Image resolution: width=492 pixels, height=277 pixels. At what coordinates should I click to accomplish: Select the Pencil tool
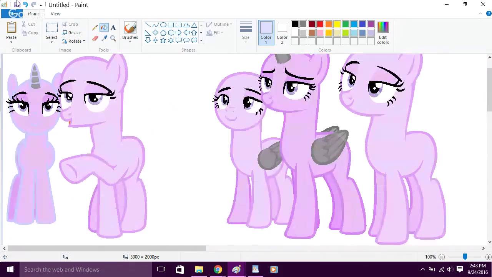(95, 28)
